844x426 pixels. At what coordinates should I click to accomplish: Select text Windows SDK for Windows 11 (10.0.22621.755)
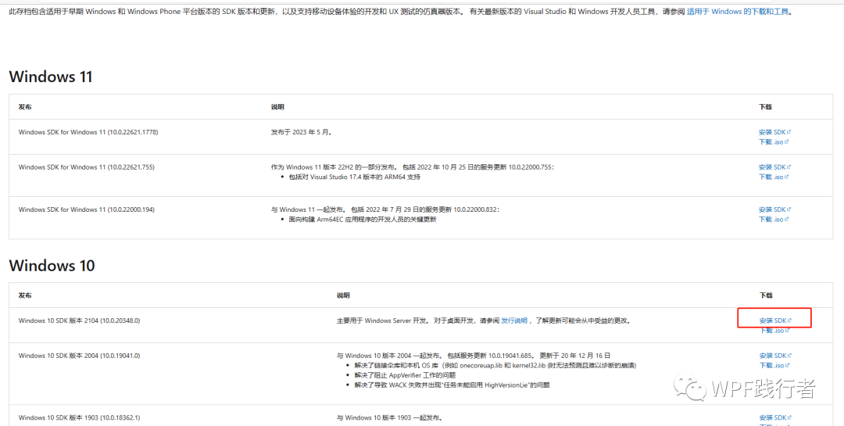(86, 167)
